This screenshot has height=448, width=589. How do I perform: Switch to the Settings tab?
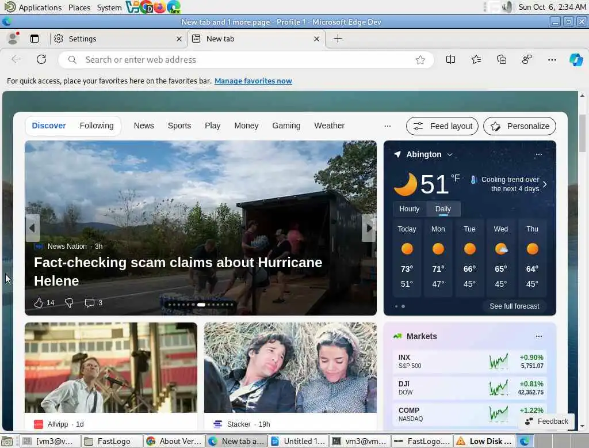pyautogui.click(x=118, y=39)
